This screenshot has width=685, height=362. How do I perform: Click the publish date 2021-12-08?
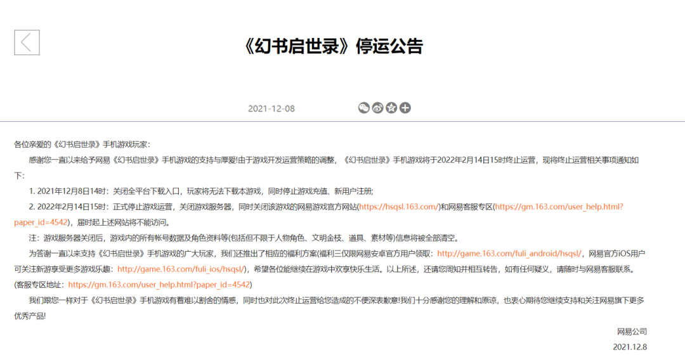click(271, 109)
